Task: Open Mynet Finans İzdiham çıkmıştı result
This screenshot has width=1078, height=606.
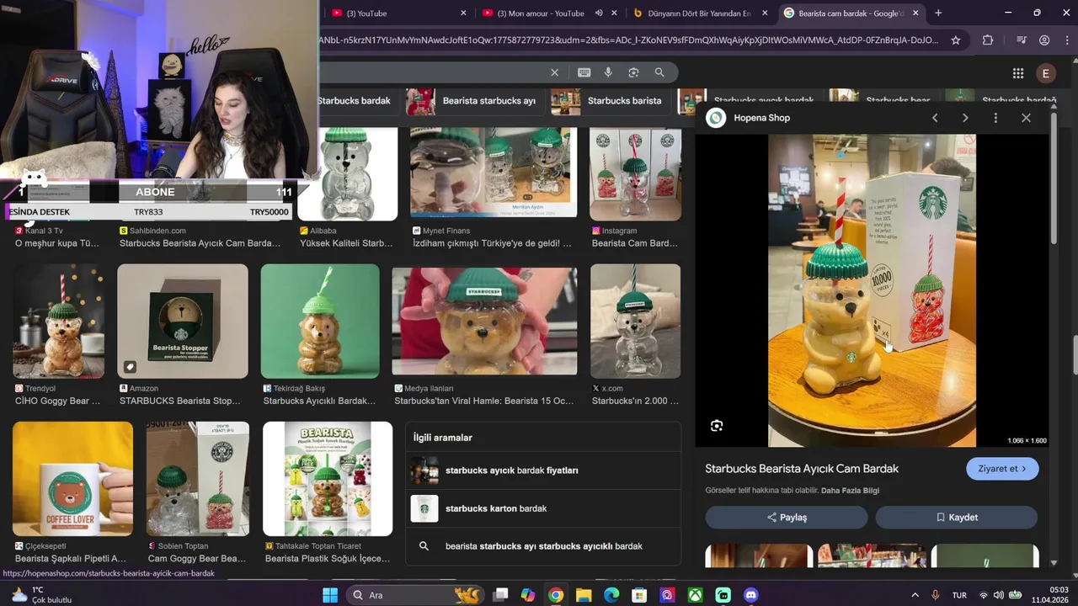Action: pyautogui.click(x=494, y=173)
